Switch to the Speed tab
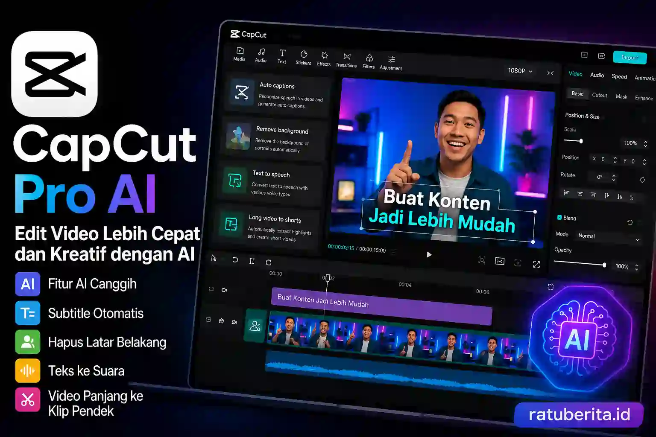 click(x=619, y=76)
